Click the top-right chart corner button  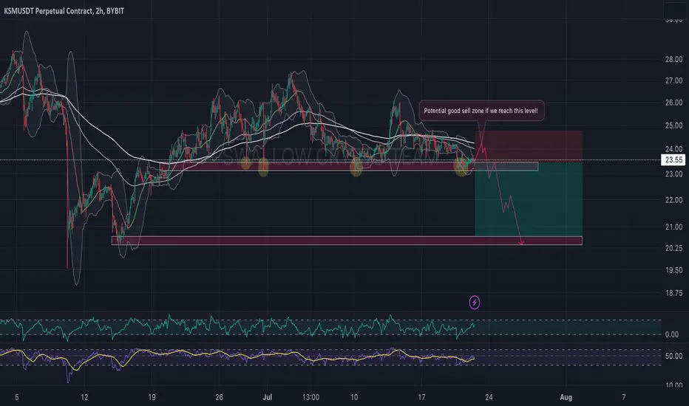pyautogui.click(x=676, y=11)
